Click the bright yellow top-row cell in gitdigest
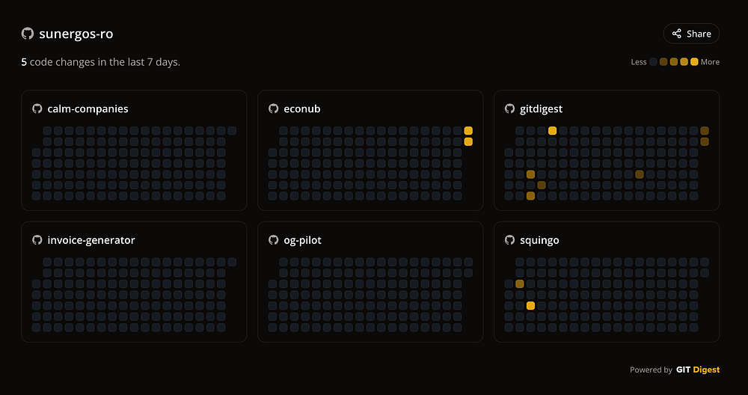The width and height of the screenshot is (748, 395). click(x=552, y=131)
